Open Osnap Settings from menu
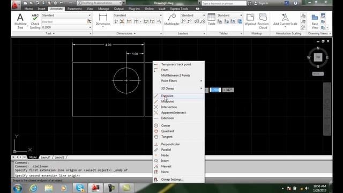This screenshot has height=193, width=343. (x=178, y=180)
